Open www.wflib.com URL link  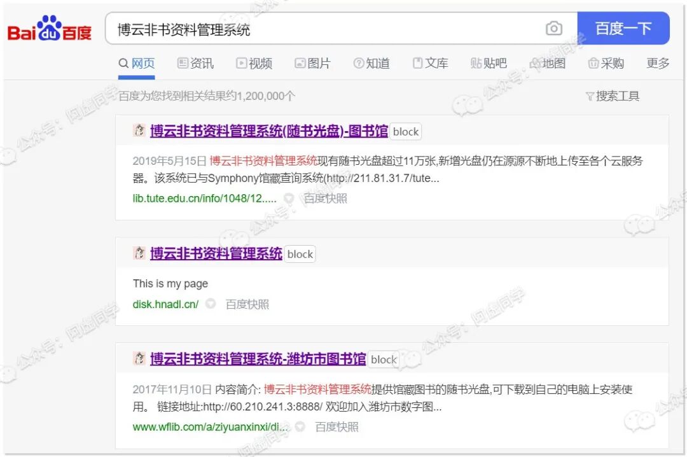point(211,427)
